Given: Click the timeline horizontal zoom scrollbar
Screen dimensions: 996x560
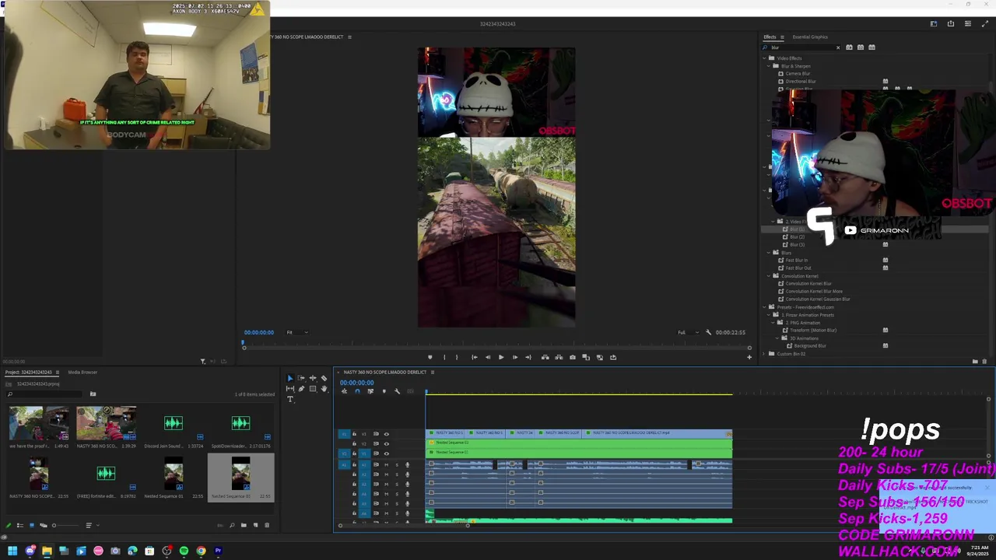Looking at the screenshot, I should 404,526.
